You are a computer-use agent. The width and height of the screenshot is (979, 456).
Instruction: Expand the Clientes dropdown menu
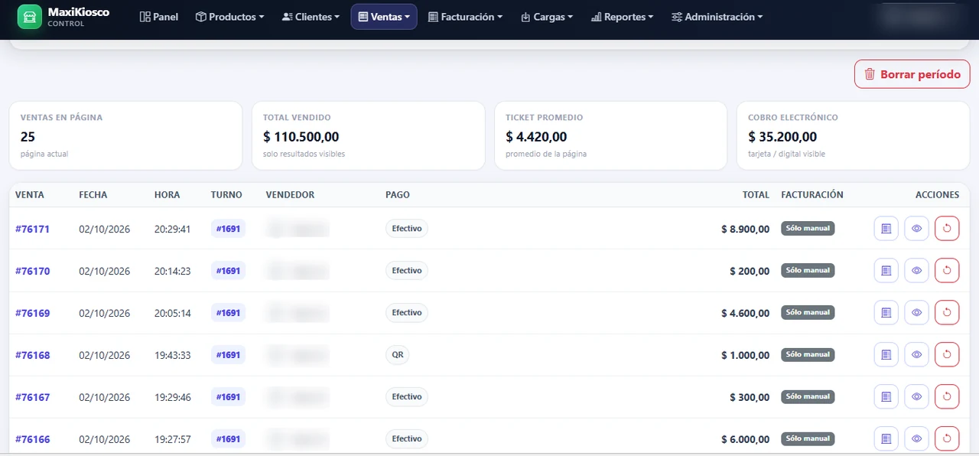point(311,17)
